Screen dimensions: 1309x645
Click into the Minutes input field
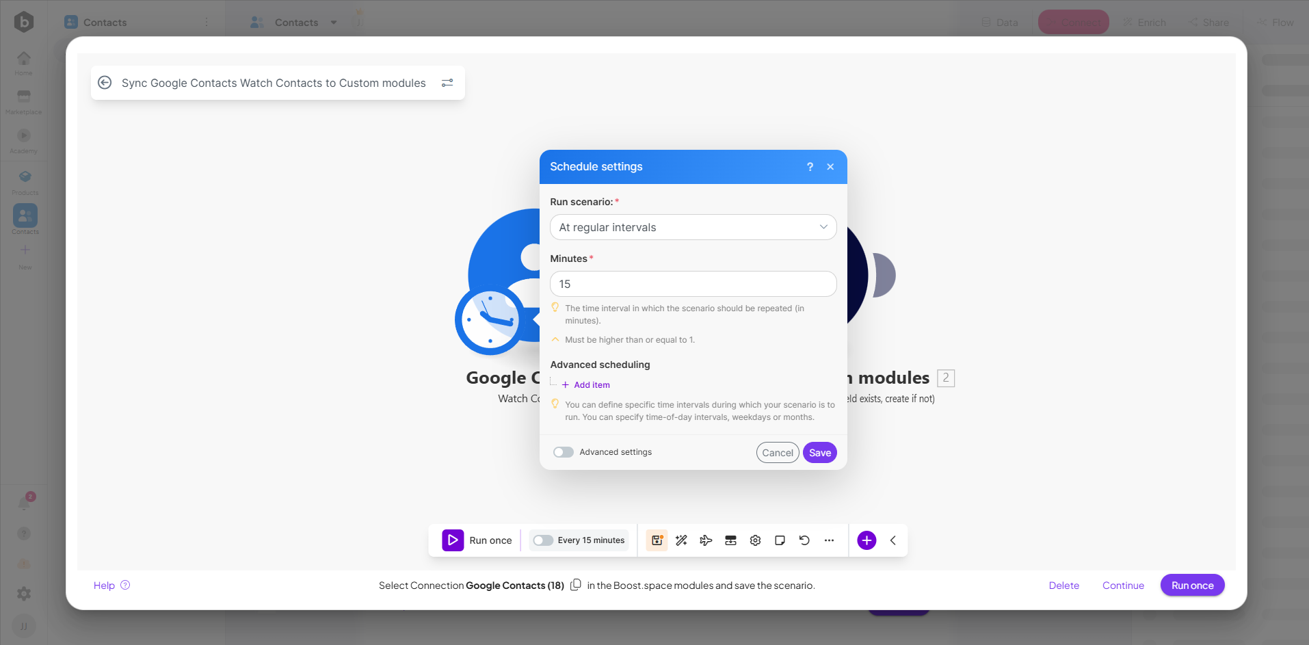point(693,284)
